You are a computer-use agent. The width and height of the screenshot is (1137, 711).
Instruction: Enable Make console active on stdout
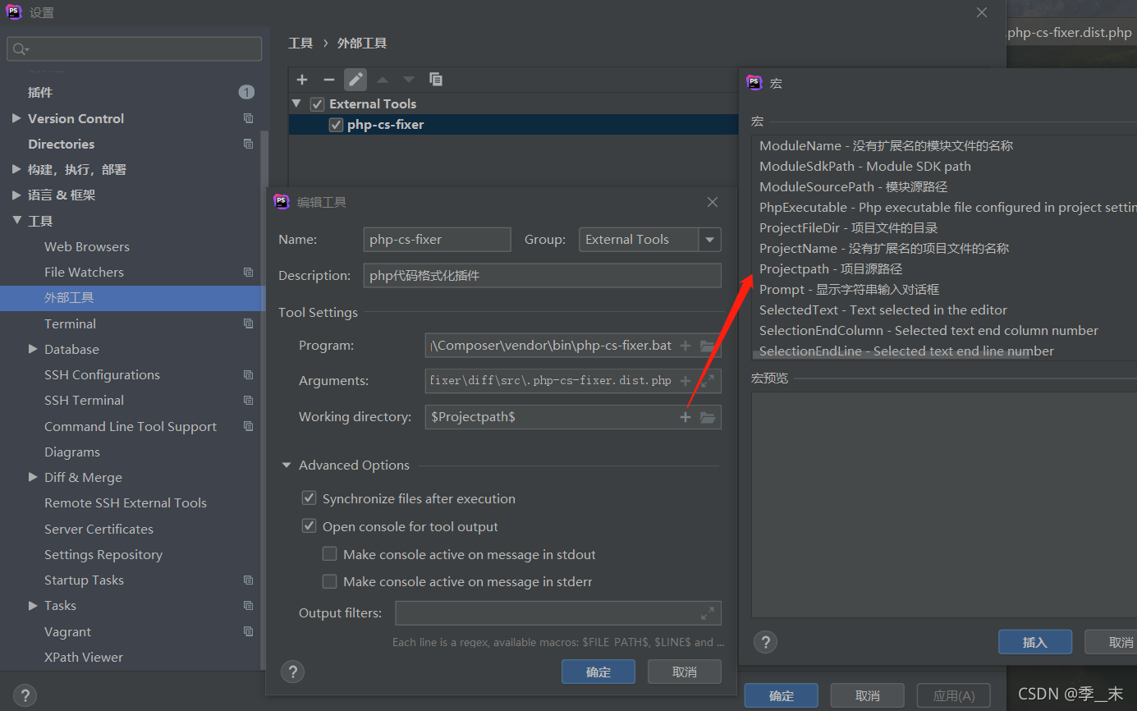click(329, 554)
